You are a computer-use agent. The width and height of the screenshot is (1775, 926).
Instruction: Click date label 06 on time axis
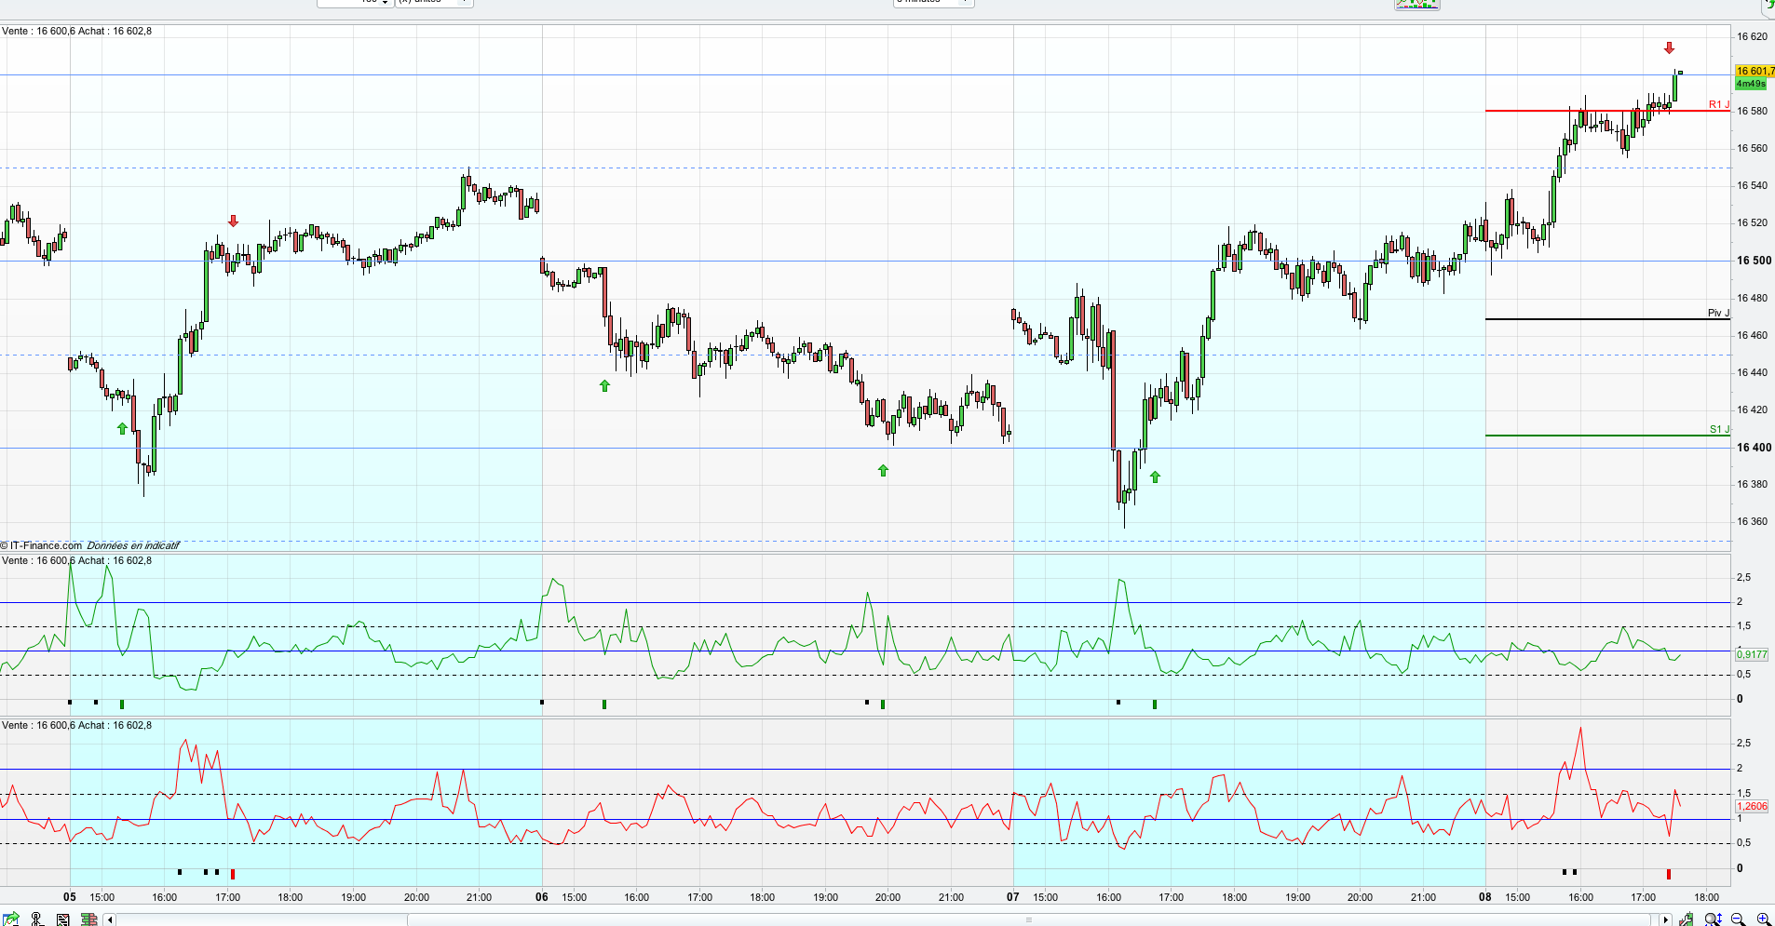542,897
